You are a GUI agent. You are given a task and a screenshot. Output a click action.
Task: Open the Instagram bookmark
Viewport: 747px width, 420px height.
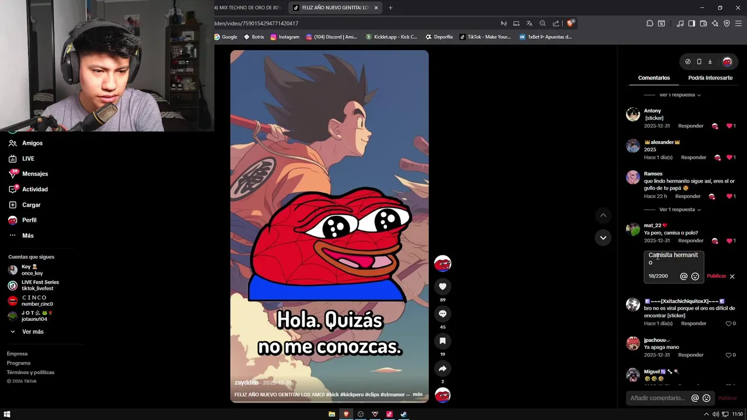tap(285, 37)
